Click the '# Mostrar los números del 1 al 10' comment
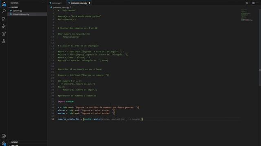This screenshot has height=146, width=261. click(77, 28)
